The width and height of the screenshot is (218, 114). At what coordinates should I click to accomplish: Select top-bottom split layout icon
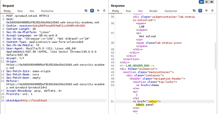pyautogui.click(x=206, y=2)
